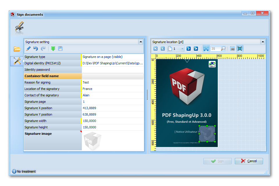The image size is (279, 186).
Task: Select the Signature type value field
Action: point(113,57)
